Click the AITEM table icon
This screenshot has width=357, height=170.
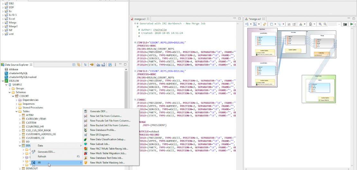[x=23, y=115]
